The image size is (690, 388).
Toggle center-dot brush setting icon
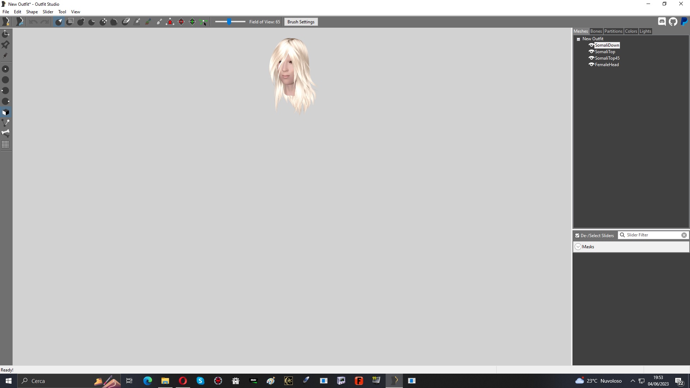coord(6,69)
